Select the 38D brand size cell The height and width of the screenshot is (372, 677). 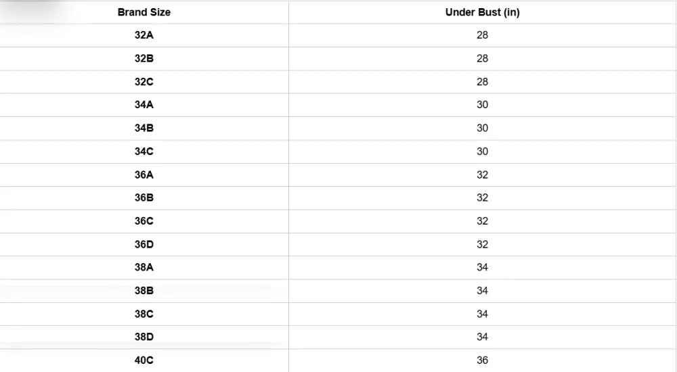(144, 337)
